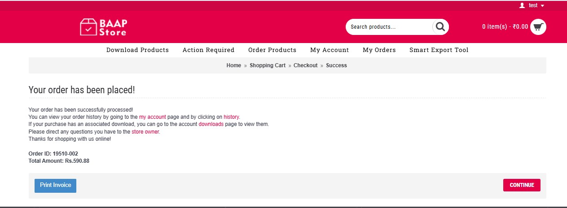Open the cart summary 0 item(s)
The image size is (567, 208).
coord(505,27)
